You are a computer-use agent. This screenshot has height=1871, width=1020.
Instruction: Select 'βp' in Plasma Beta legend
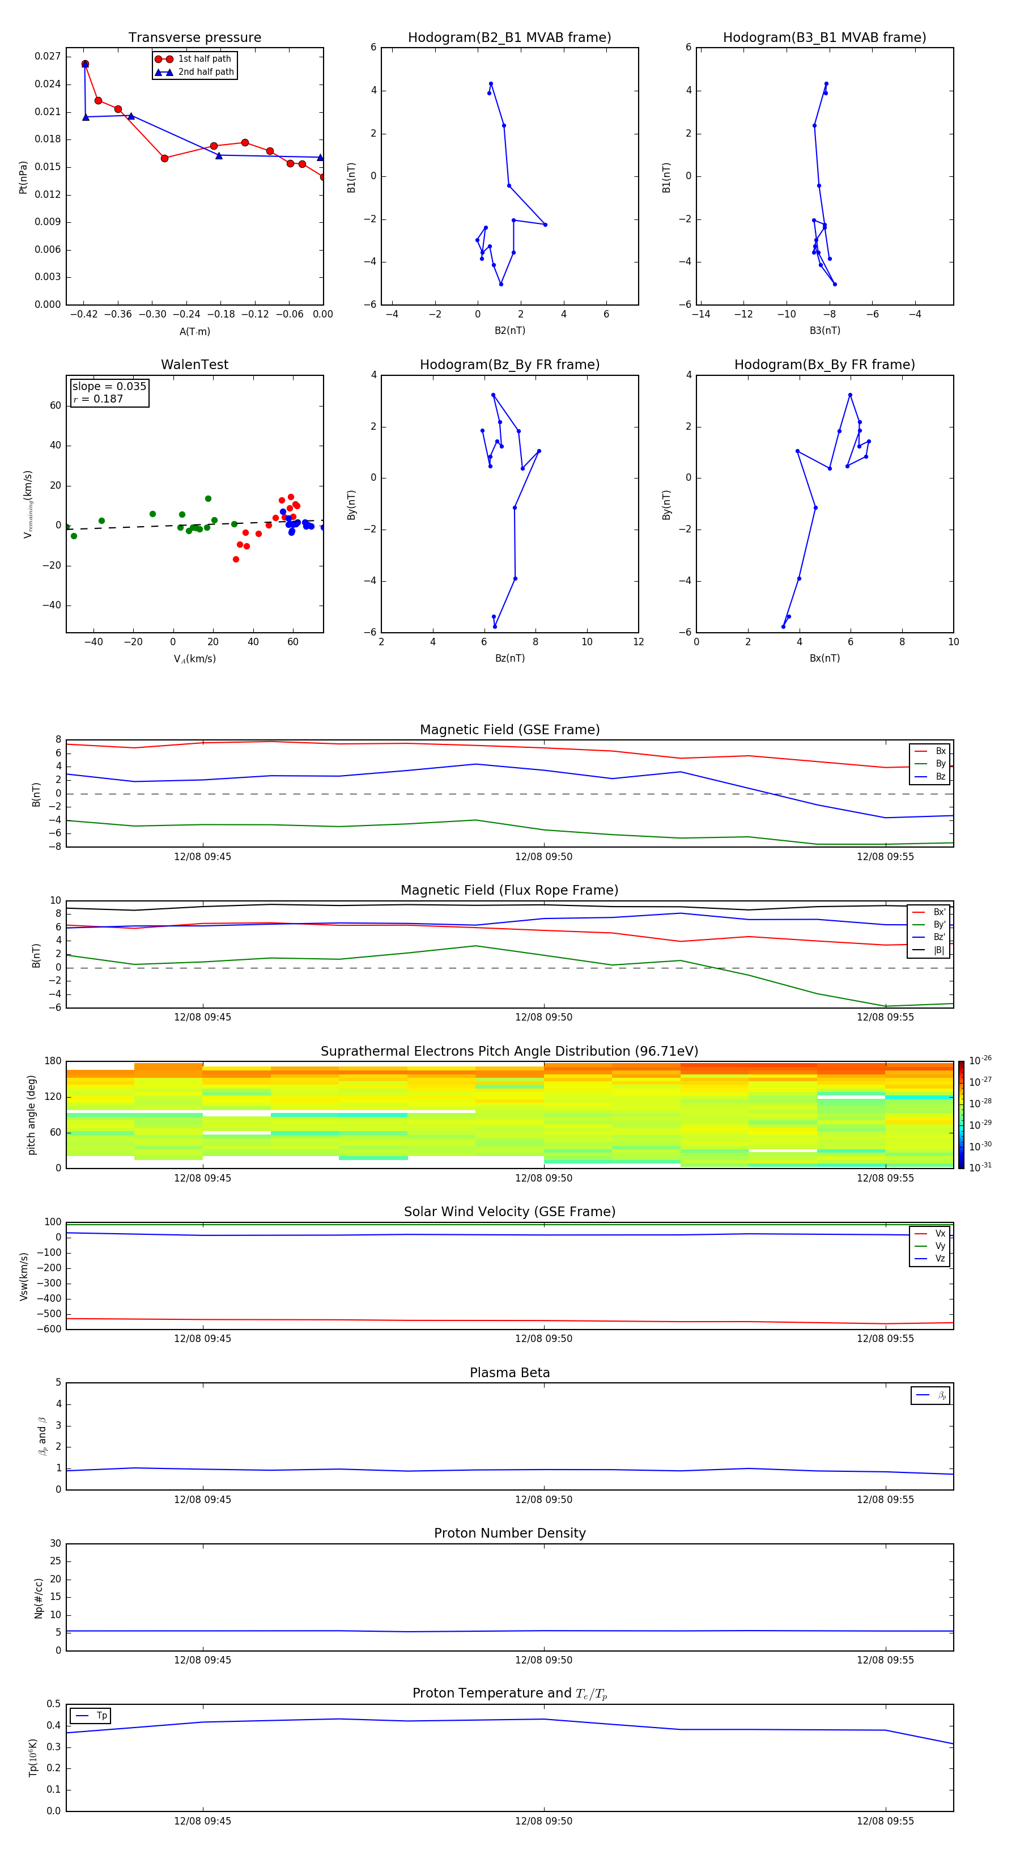930,1395
